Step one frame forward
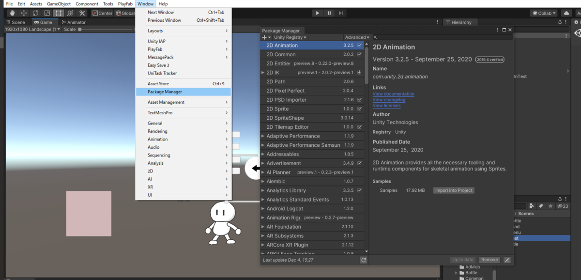Screen dimensions: 581x280 pyautogui.click(x=341, y=13)
